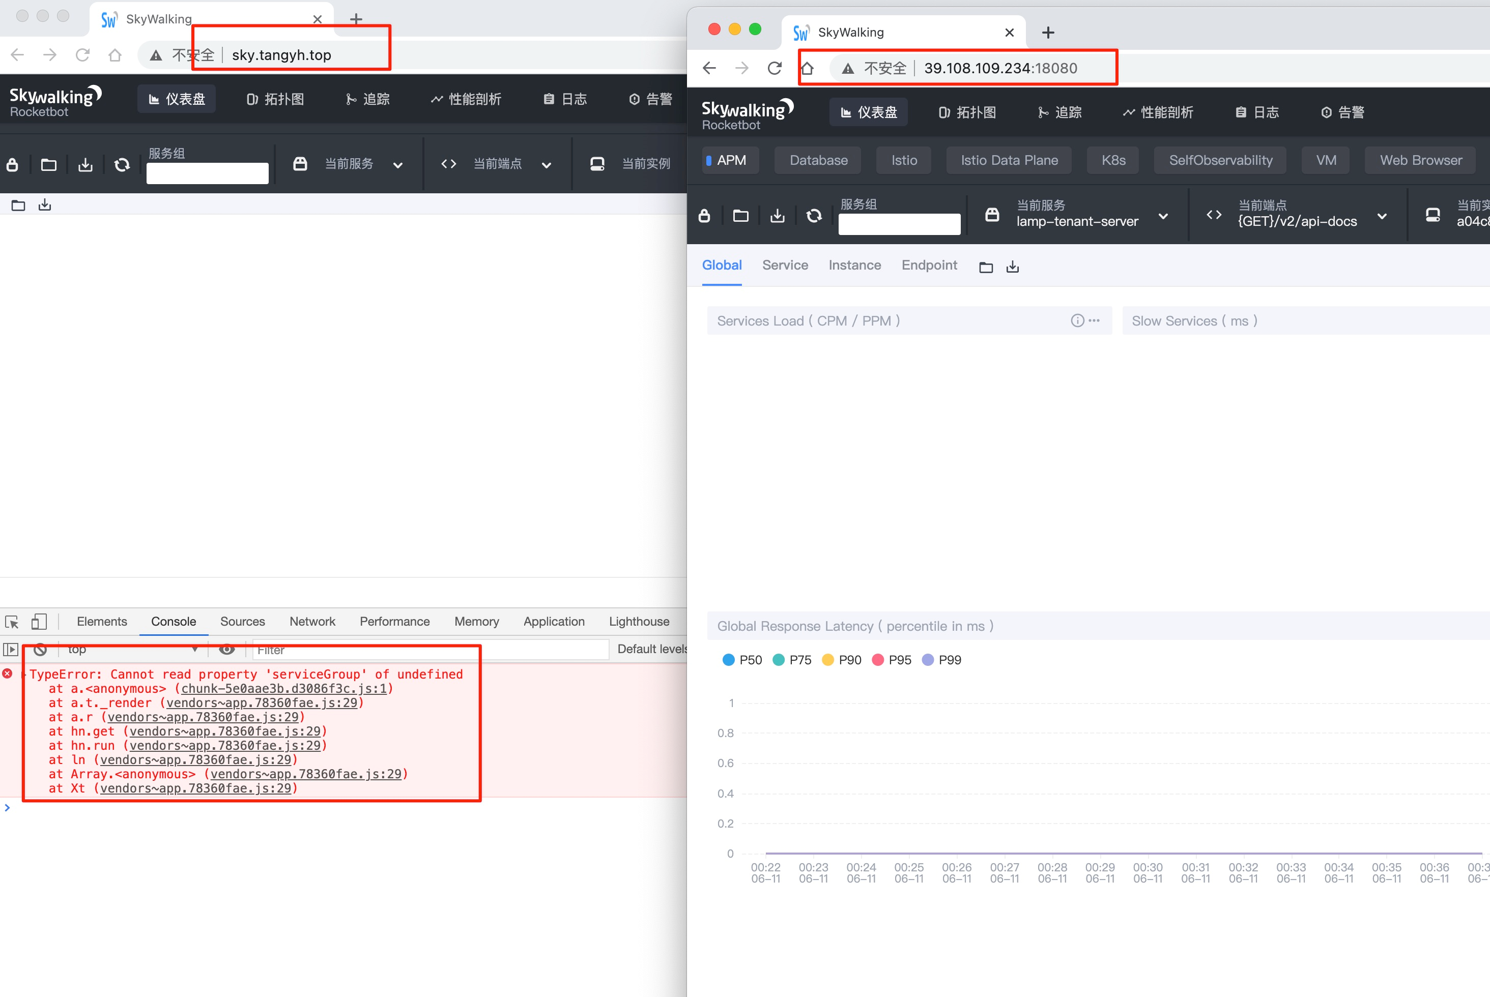Screen dimensions: 1490x997
Task: Toggle the console sidebar panel icon
Action: click(x=11, y=649)
